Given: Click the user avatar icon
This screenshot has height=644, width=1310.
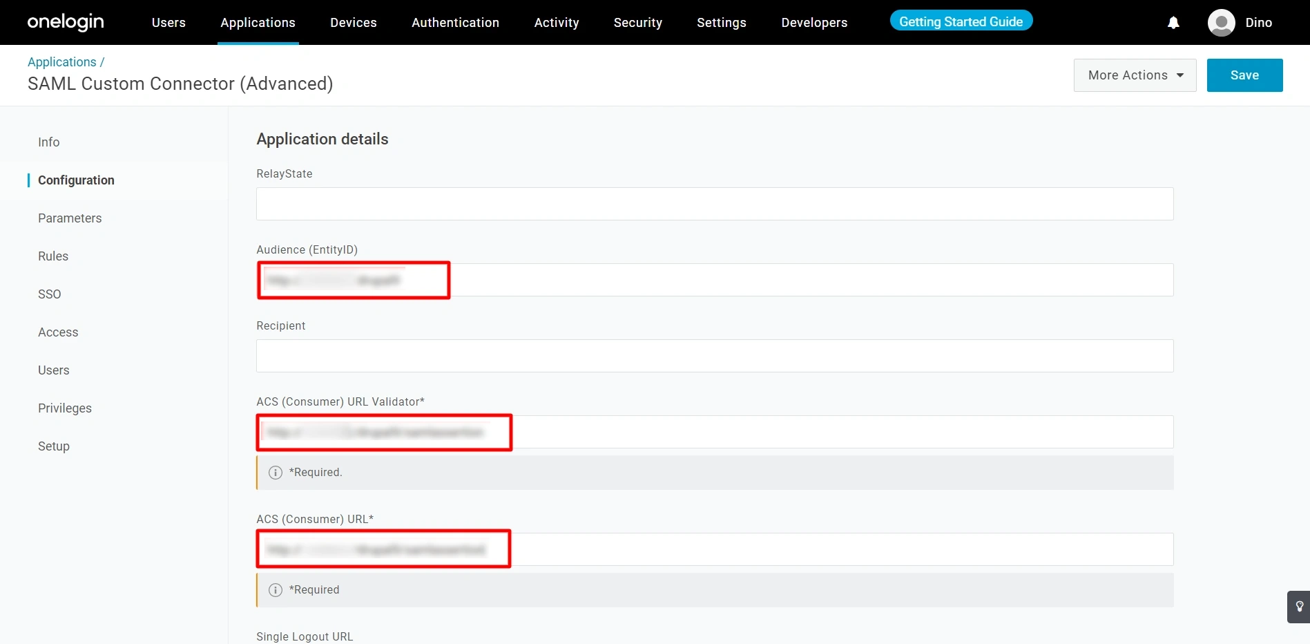Looking at the screenshot, I should coord(1221,23).
